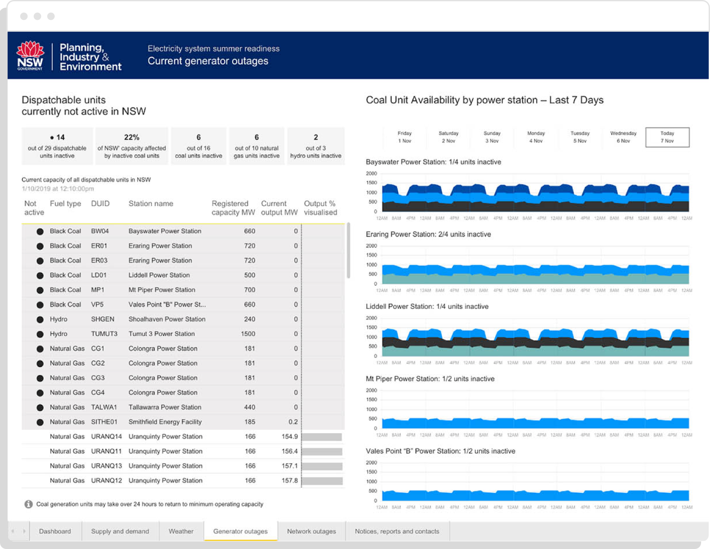Click the 2 of 3 hydro units tile
710x549 pixels.
(316, 146)
